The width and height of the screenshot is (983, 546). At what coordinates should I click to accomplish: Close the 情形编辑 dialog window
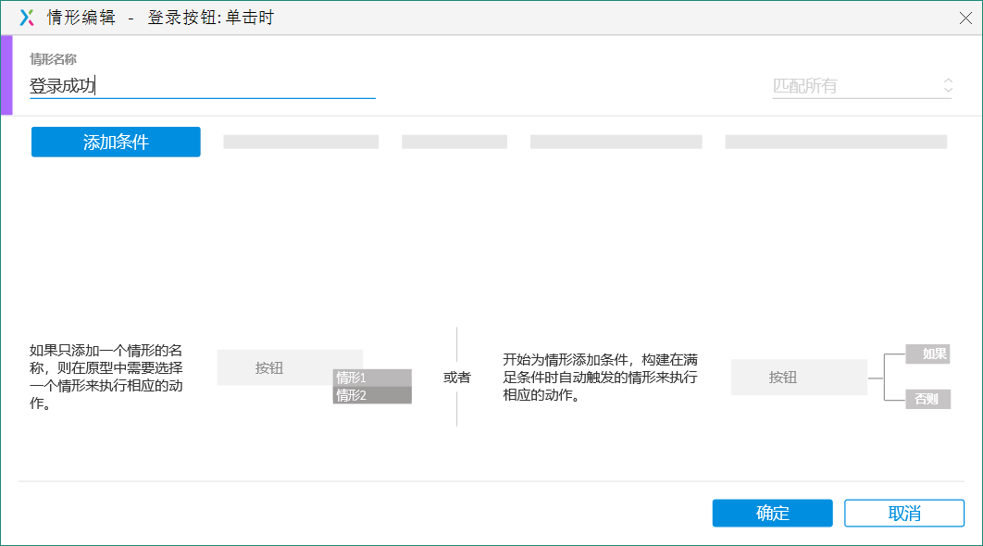click(965, 18)
